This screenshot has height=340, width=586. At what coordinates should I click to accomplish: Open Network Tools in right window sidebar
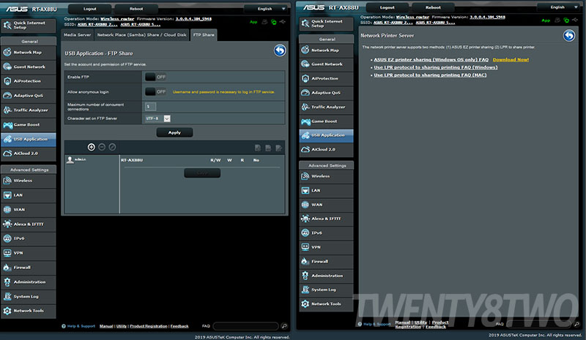(x=326, y=304)
